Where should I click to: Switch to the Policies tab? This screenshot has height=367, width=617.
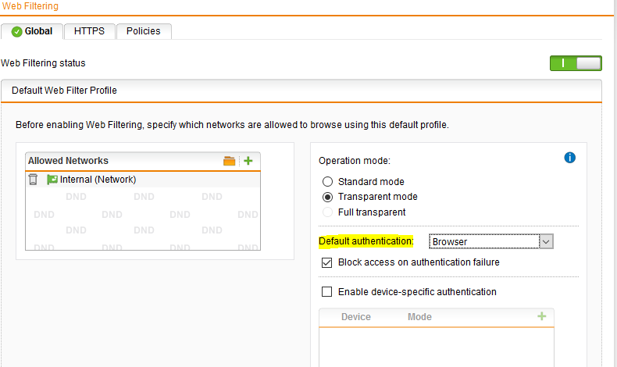(144, 31)
